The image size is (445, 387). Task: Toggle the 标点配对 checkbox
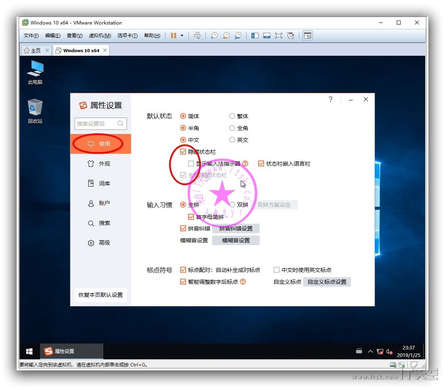(x=183, y=270)
